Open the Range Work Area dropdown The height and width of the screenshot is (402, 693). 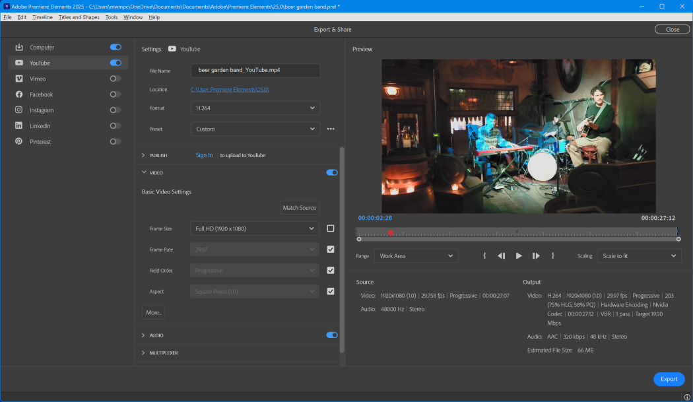point(416,255)
